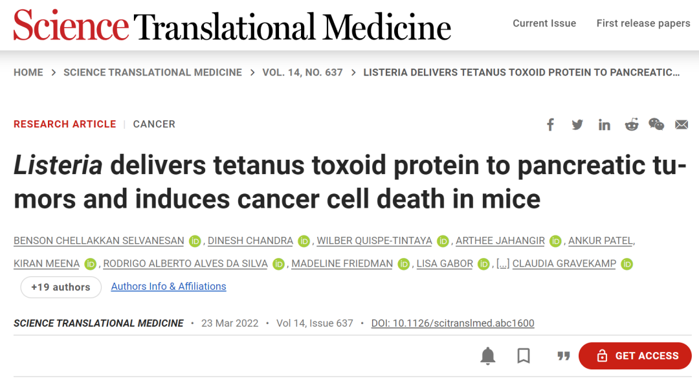Expand hidden authors via [...] link
The width and height of the screenshot is (699, 383).
503,264
